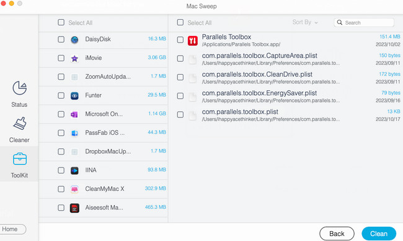Click the iMovie 3.06 GB size

click(x=157, y=57)
